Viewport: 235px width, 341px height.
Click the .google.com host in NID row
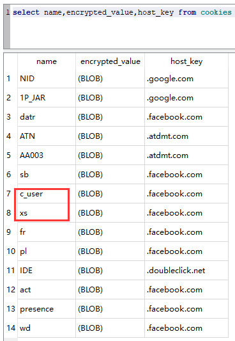click(186, 79)
